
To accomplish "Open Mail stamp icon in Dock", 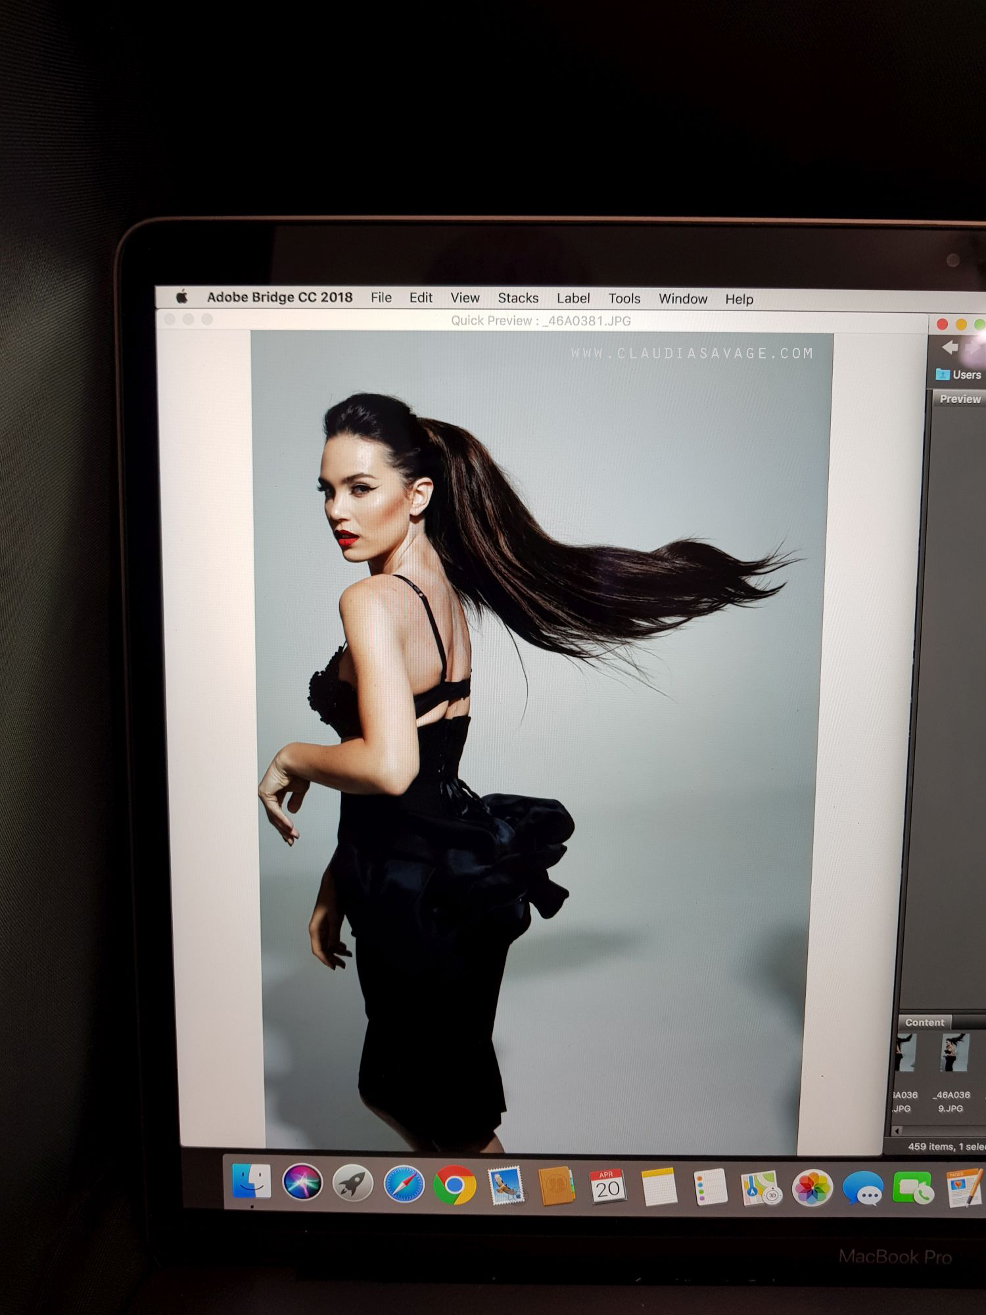I will tap(506, 1185).
